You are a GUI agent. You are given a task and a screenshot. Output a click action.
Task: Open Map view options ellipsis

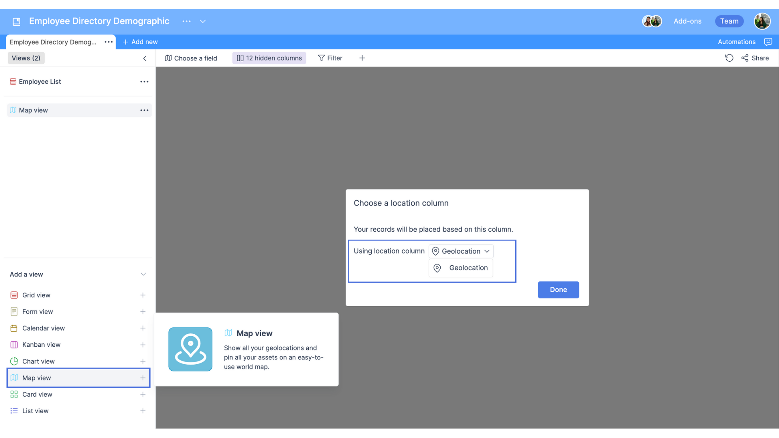pyautogui.click(x=144, y=110)
